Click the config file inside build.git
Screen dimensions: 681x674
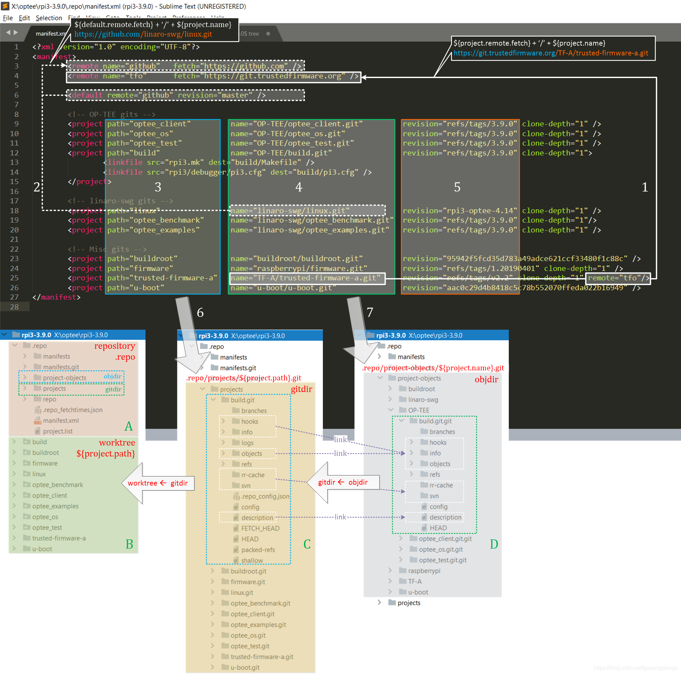tap(250, 507)
